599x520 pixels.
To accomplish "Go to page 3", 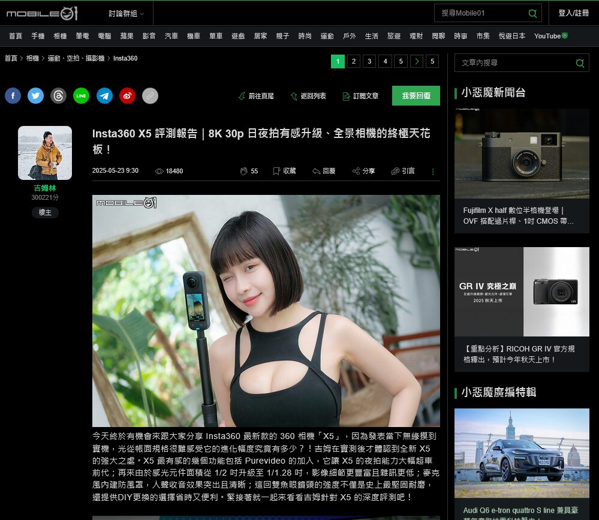I will point(369,61).
